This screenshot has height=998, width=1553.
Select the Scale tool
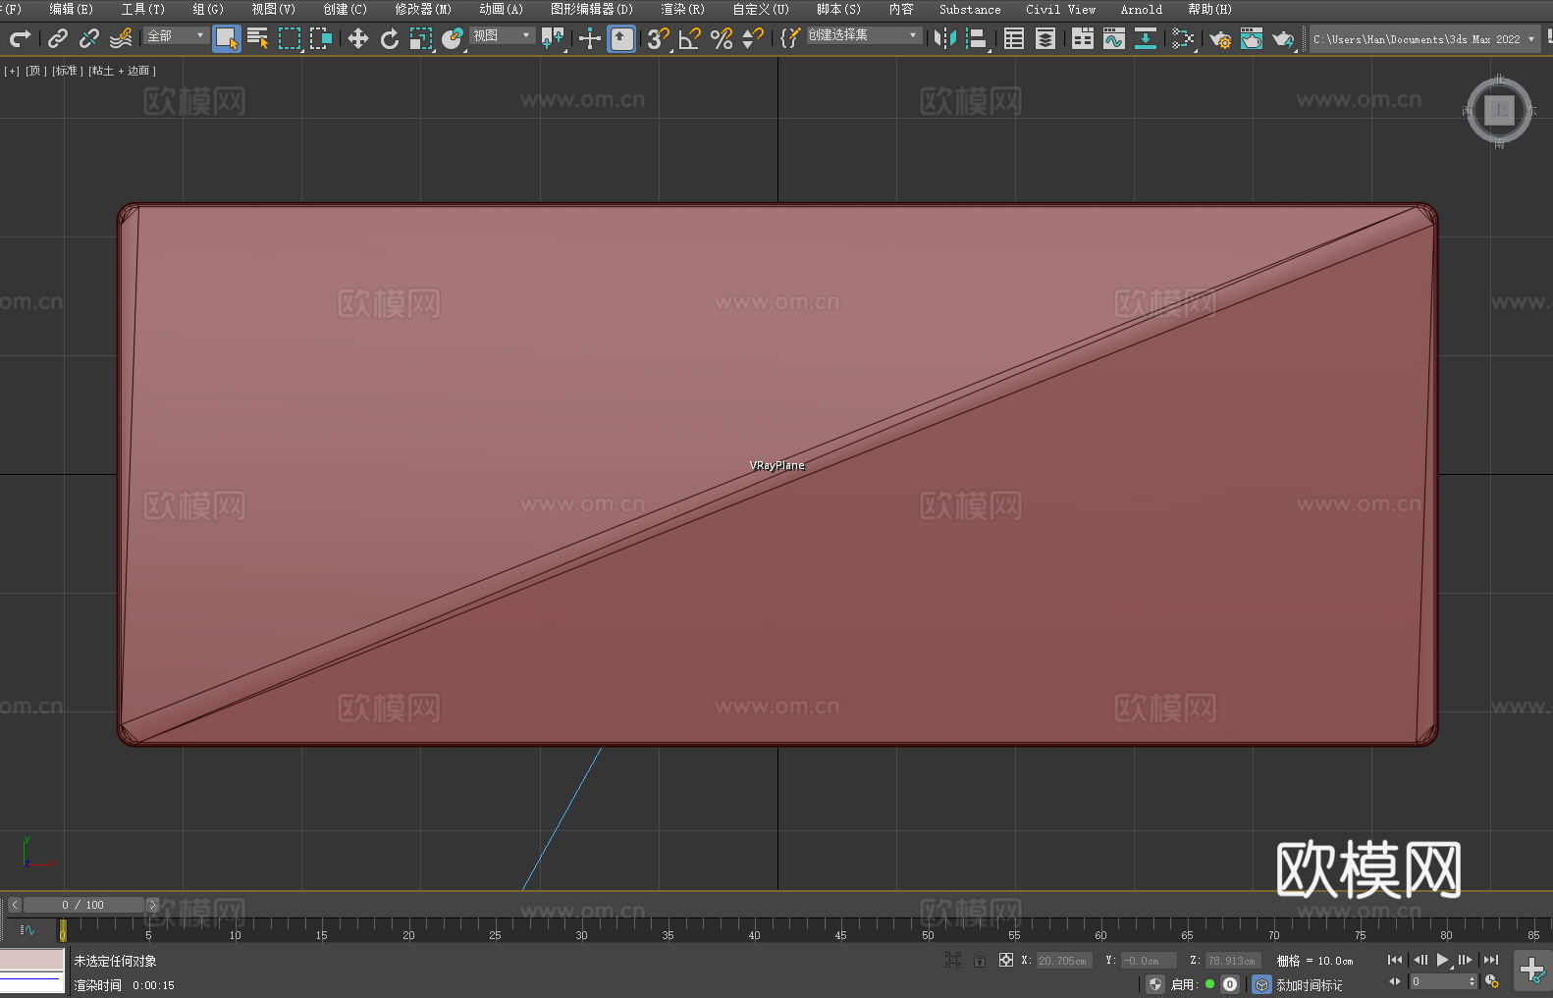point(421,38)
